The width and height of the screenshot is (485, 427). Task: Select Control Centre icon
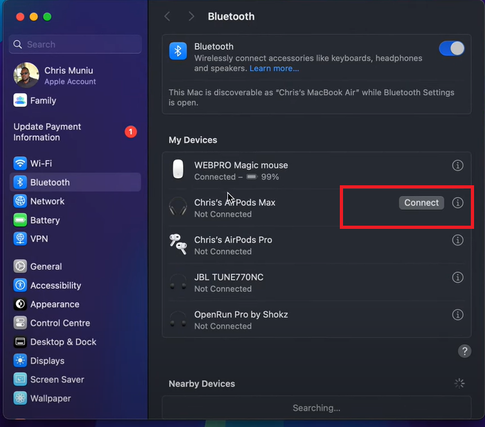click(20, 323)
